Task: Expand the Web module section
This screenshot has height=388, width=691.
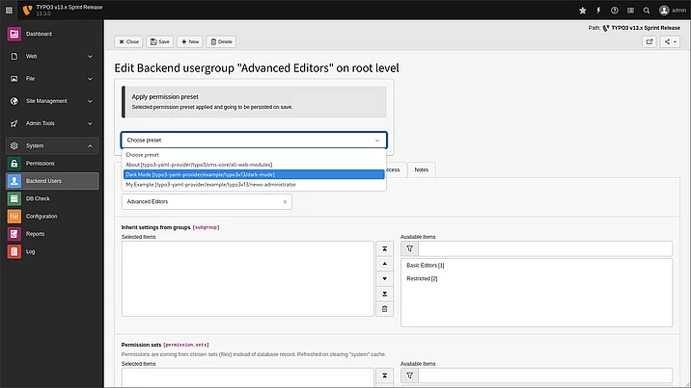Action: [x=90, y=56]
